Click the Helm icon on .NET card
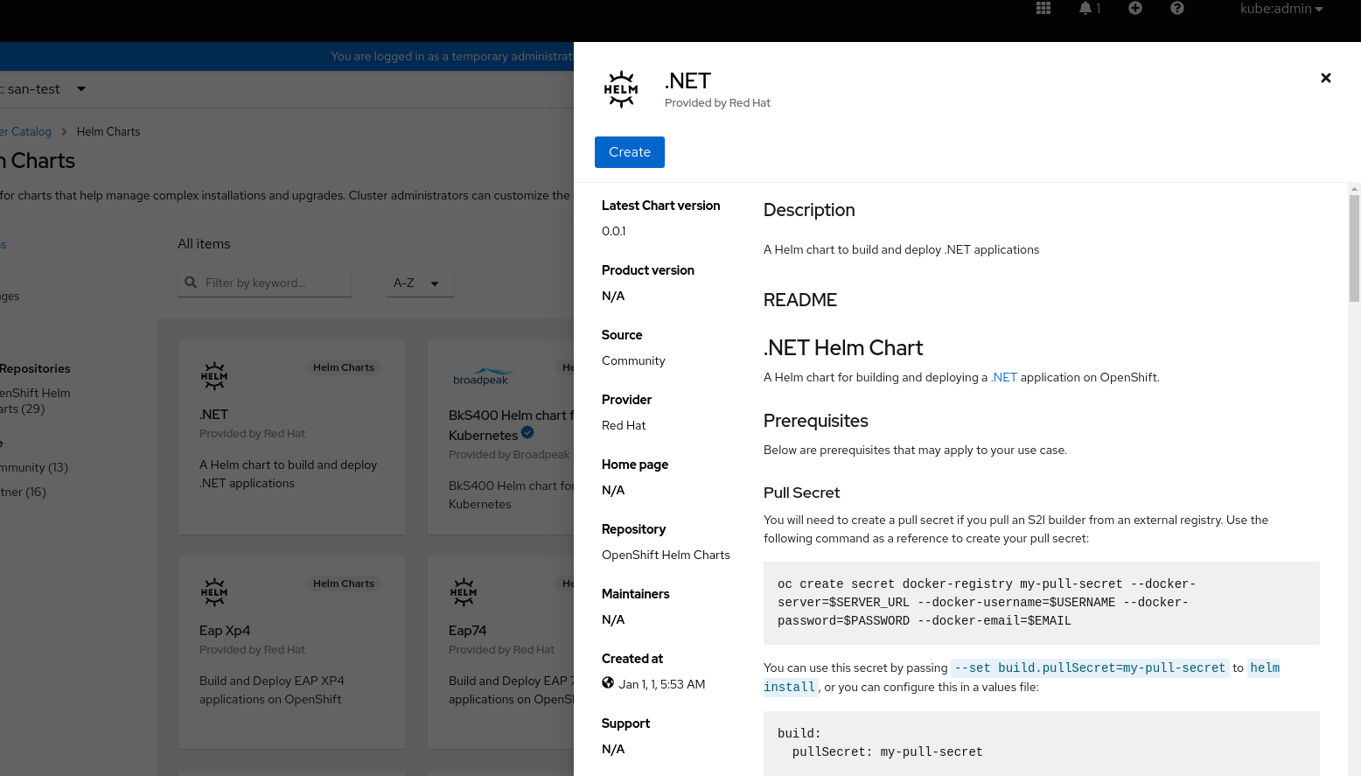Image resolution: width=1361 pixels, height=776 pixels. 214,376
